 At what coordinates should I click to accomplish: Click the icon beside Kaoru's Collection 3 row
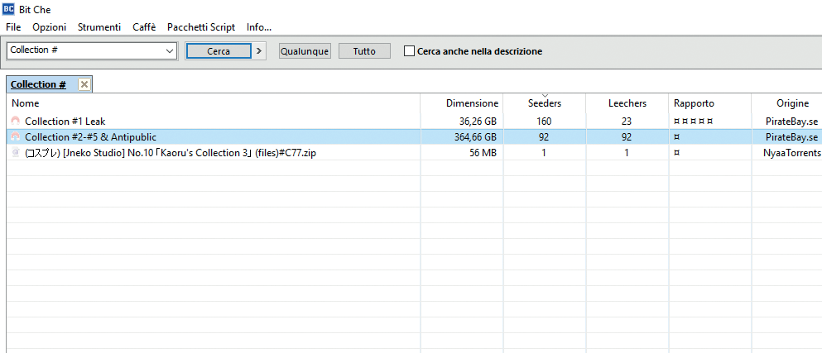pyautogui.click(x=15, y=153)
